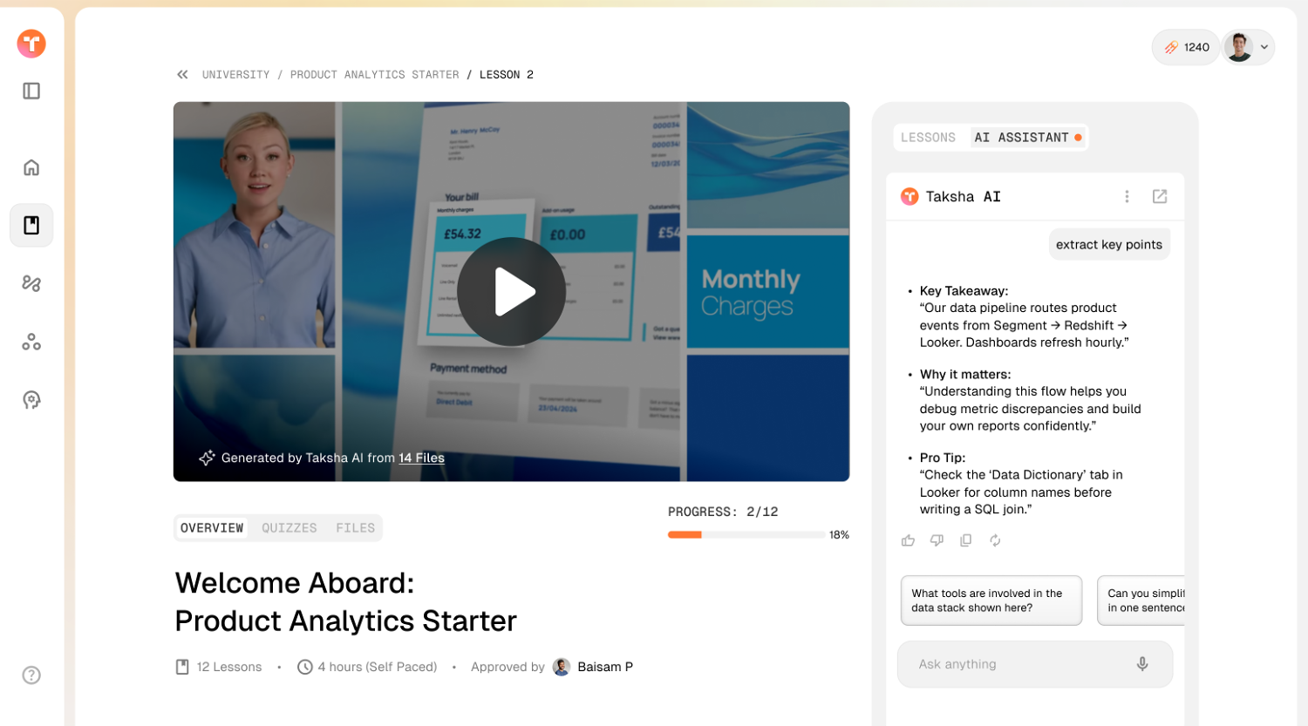Select the University book icon in sidebar
The image size is (1308, 726).
(x=31, y=226)
